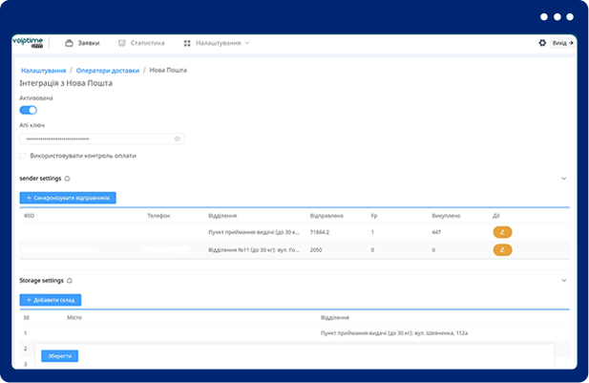The image size is (589, 383).
Task: Reveal API key with eye icon
Action: [x=177, y=138]
